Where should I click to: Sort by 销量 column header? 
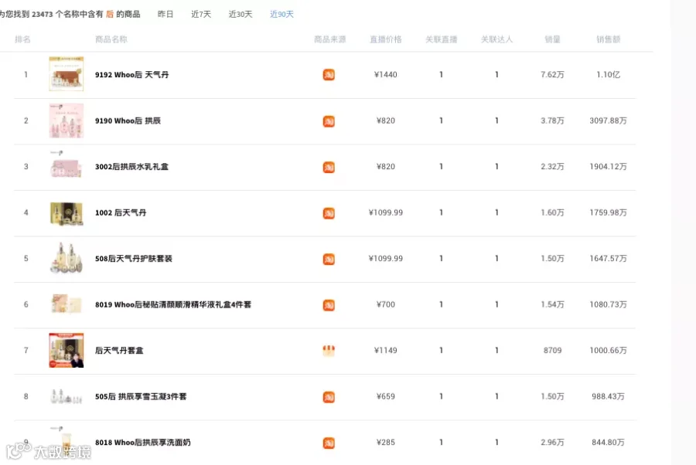click(x=552, y=39)
